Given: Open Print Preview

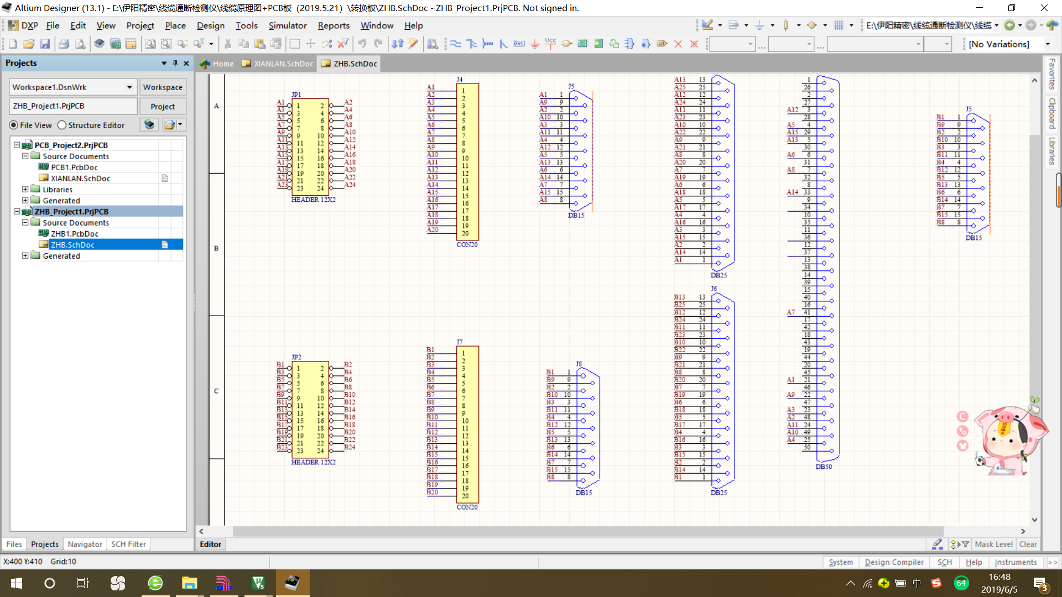Looking at the screenshot, I should tap(80, 44).
